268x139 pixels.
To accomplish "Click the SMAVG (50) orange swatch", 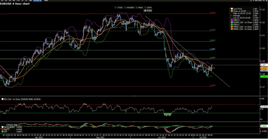I will [232, 27].
